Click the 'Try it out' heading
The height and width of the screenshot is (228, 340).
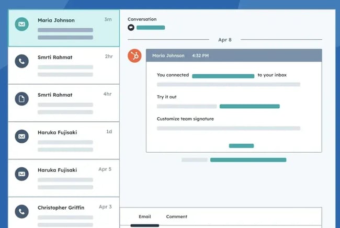pyautogui.click(x=166, y=97)
